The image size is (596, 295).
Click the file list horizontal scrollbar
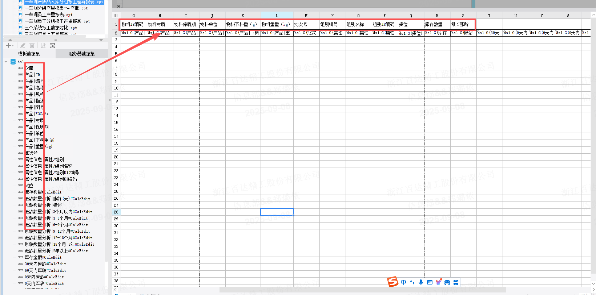(44, 36)
